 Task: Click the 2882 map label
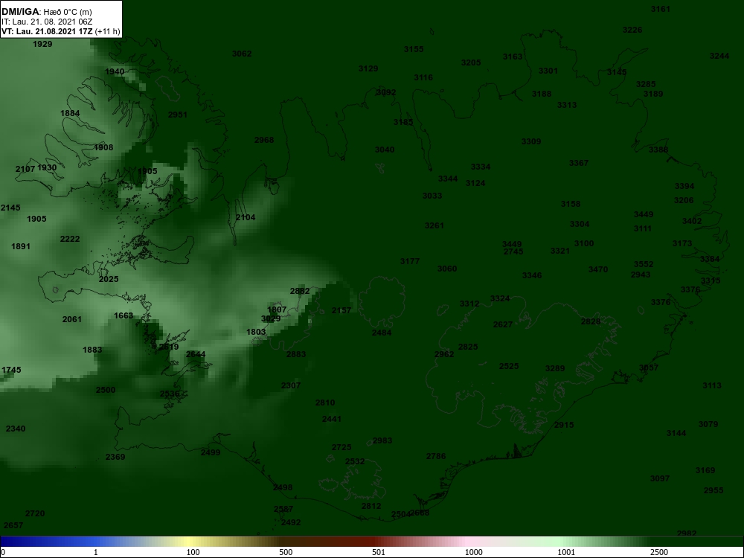point(299,292)
